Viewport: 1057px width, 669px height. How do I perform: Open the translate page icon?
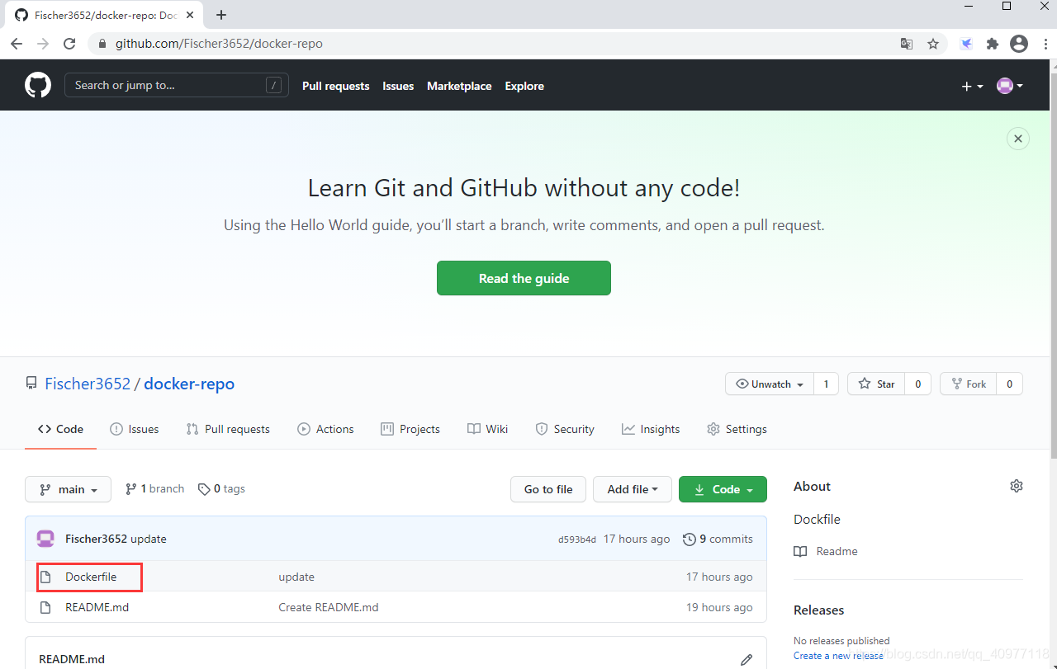click(907, 44)
